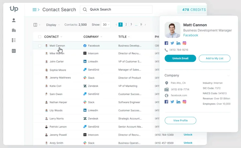Go to page 2
The width and height of the screenshot is (241, 148).
(x=126, y=24)
